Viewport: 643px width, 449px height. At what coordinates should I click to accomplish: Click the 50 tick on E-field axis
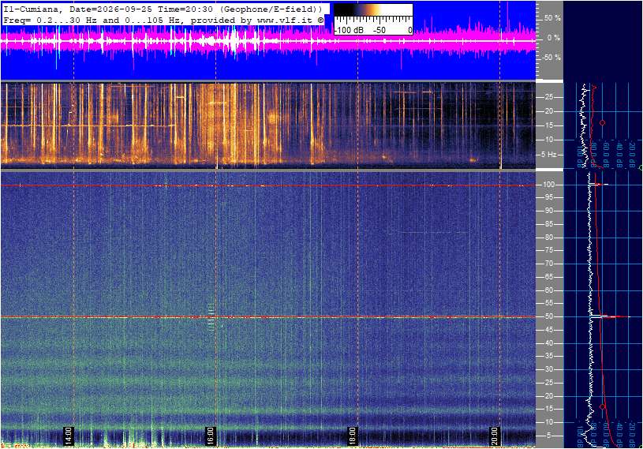[548, 316]
